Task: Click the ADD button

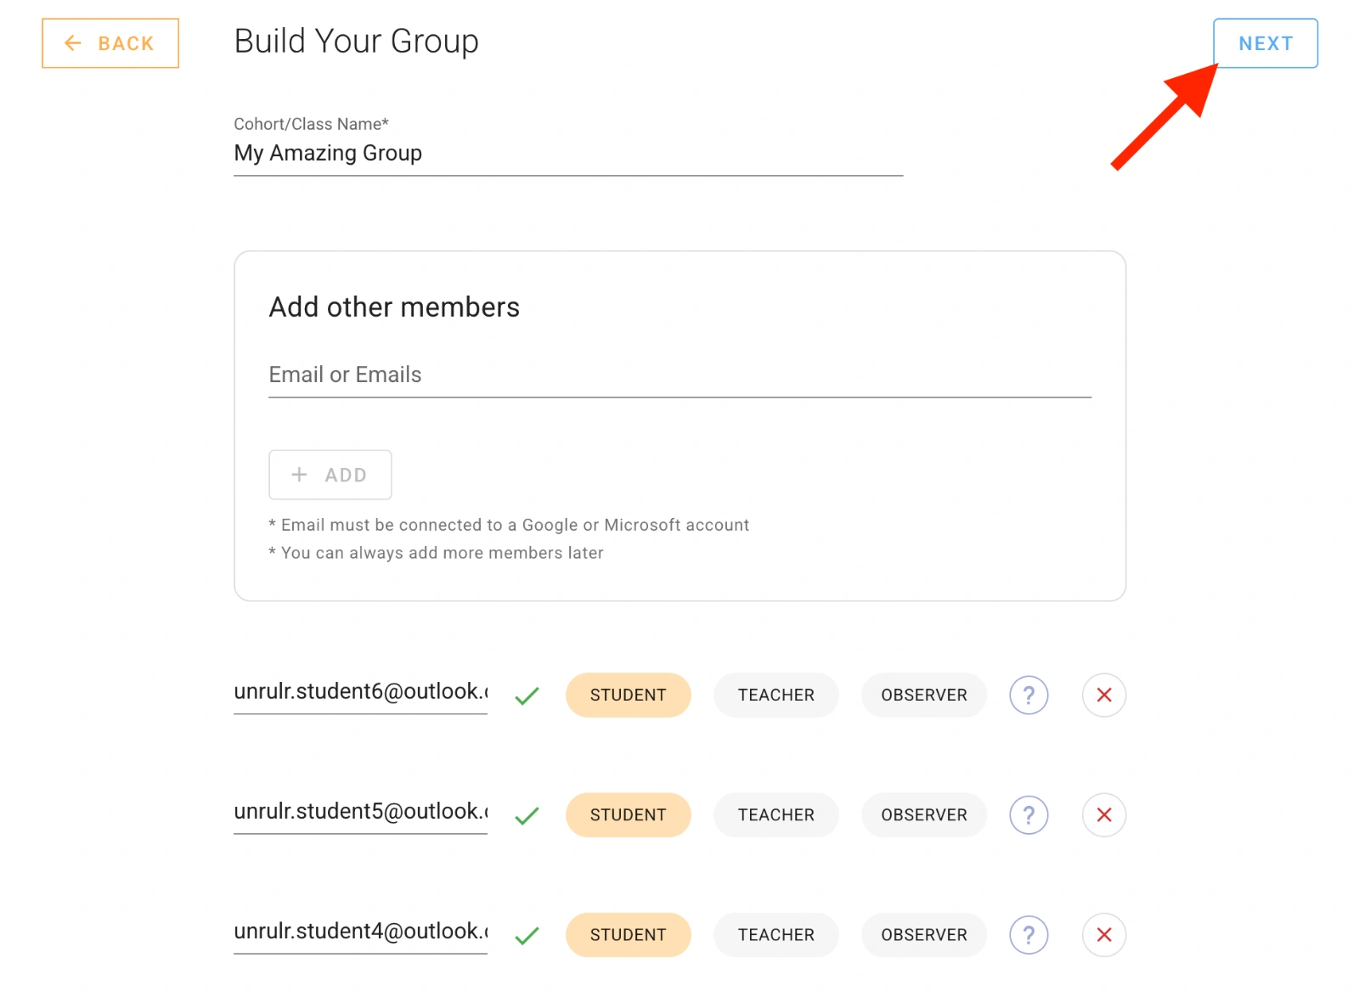Action: 330,475
